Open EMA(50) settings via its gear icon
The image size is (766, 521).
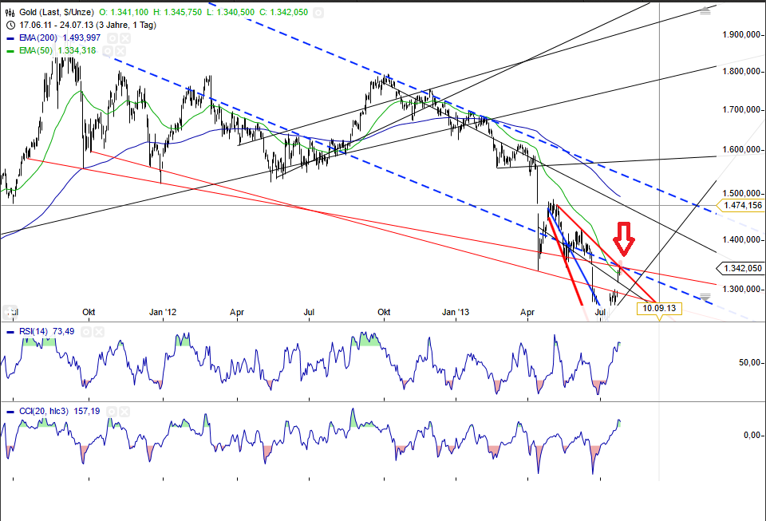(108, 50)
